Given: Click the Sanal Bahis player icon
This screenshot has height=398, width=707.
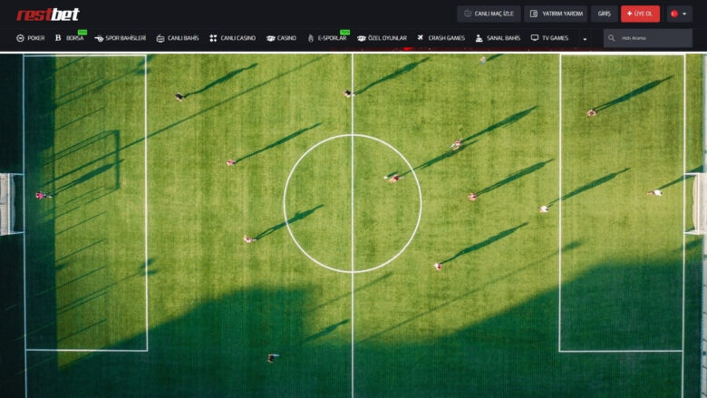Looking at the screenshot, I should [x=479, y=38].
